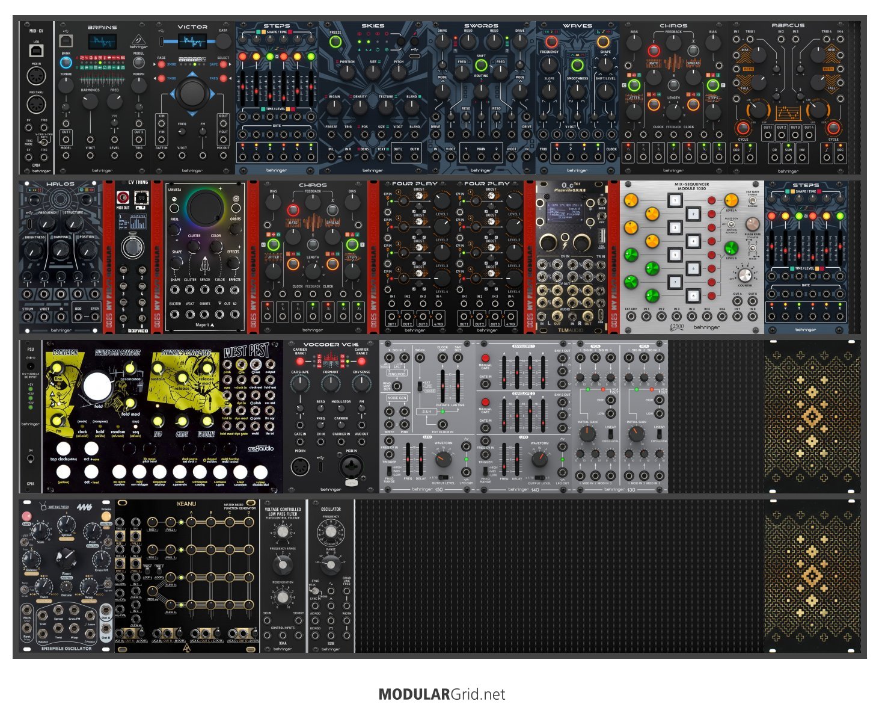Click the STRUM jack on Halos
This screenshot has height=707, width=885.
tap(28, 317)
